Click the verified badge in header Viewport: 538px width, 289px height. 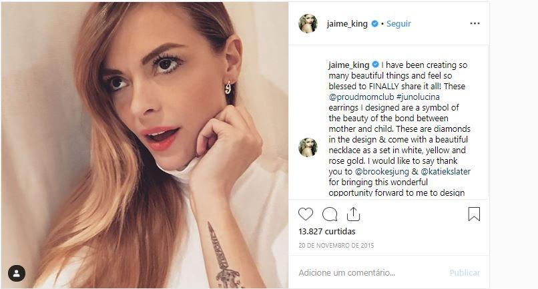pos(375,24)
